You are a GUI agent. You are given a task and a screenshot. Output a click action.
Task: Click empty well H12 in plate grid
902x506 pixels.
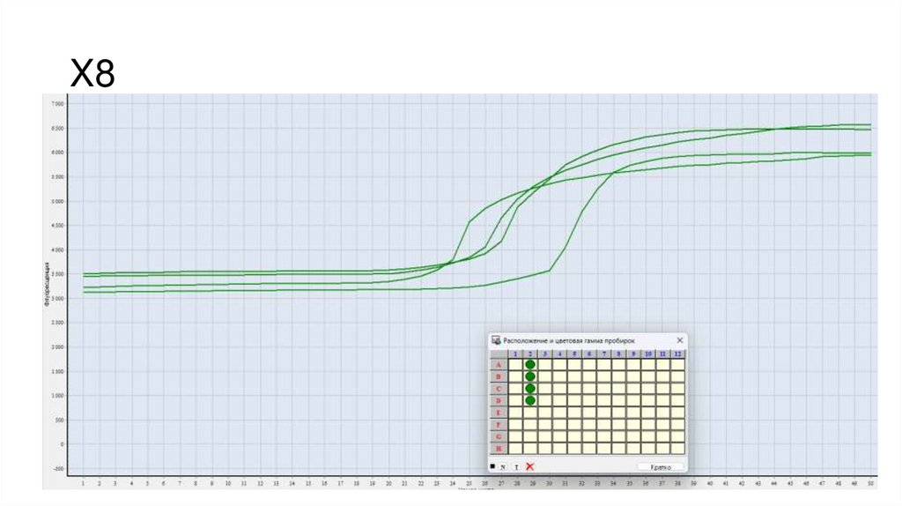[677, 449]
